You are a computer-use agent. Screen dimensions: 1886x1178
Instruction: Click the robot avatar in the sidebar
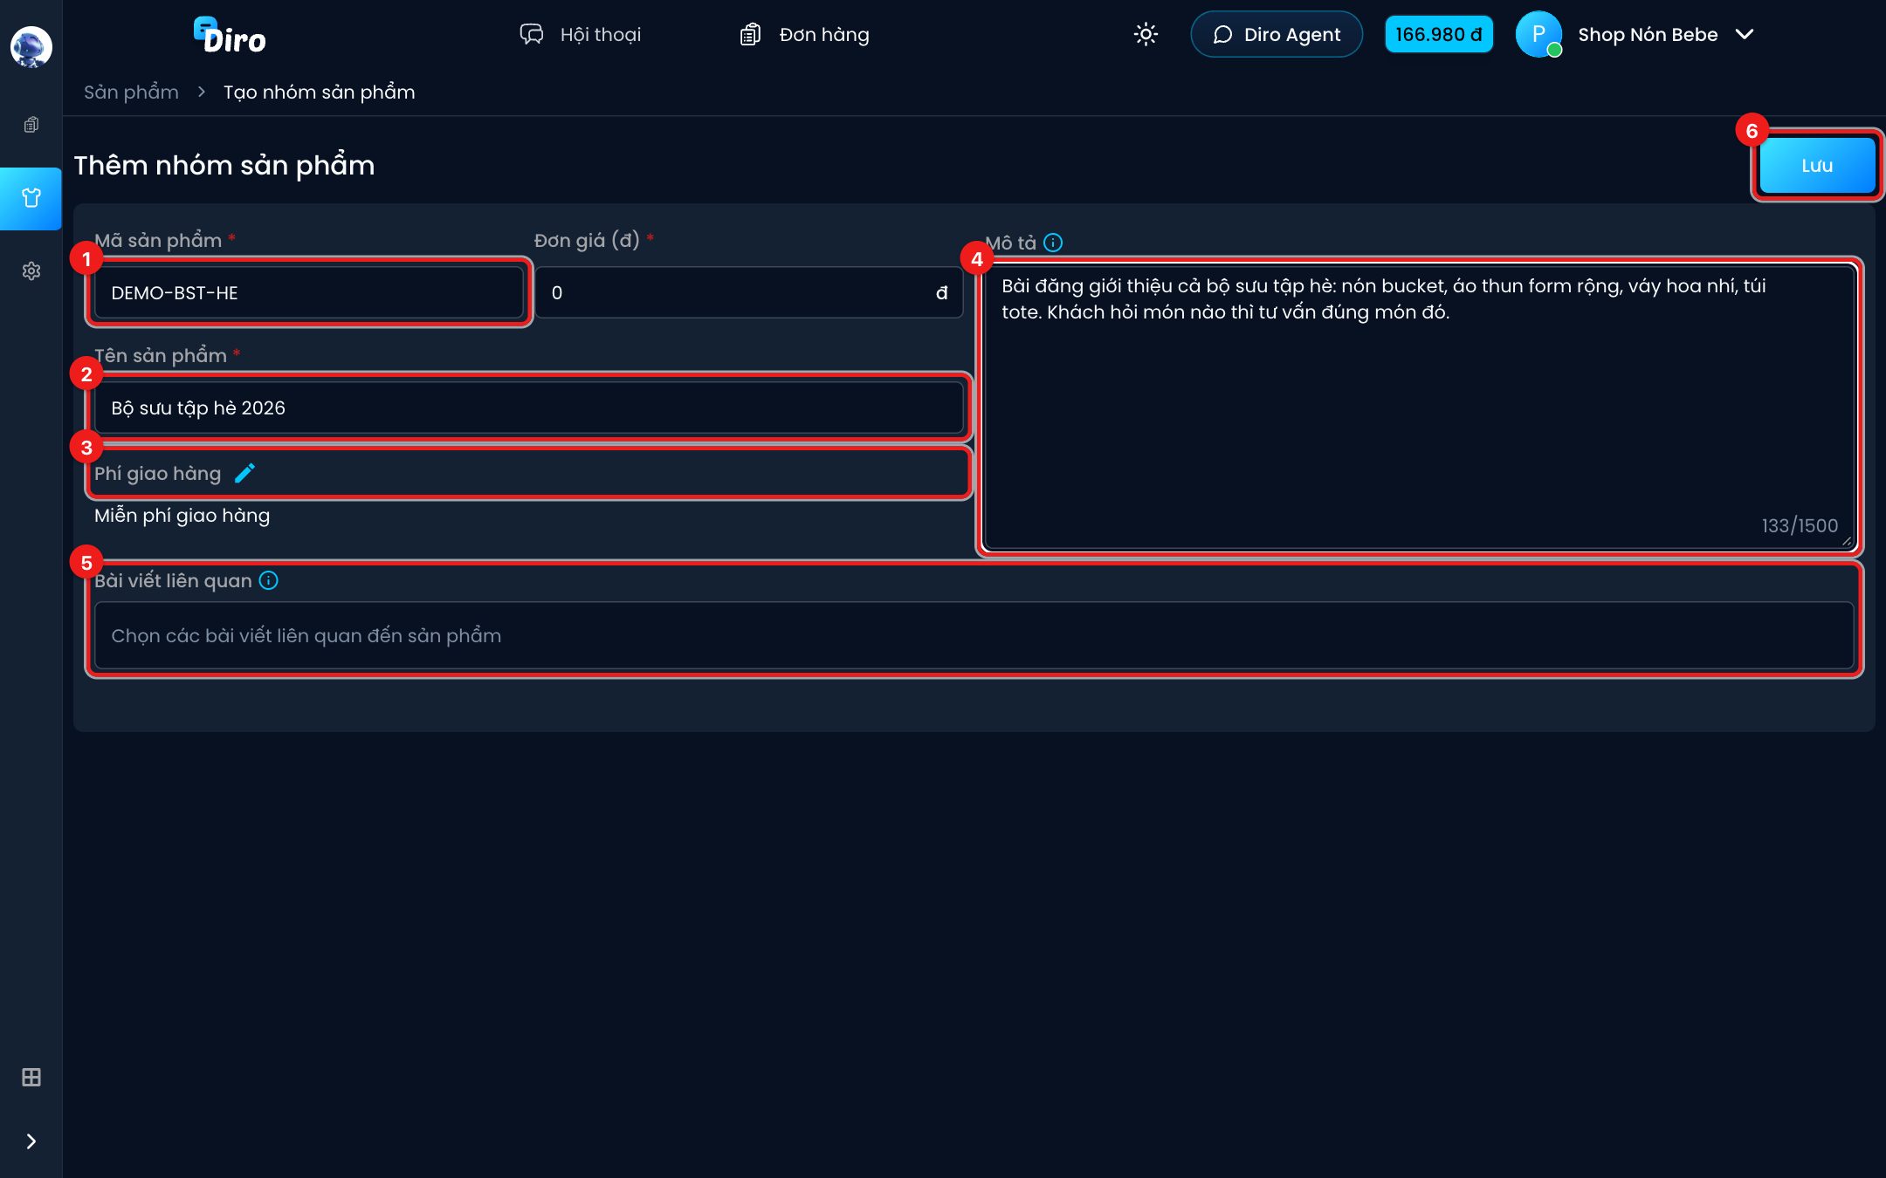[31, 47]
